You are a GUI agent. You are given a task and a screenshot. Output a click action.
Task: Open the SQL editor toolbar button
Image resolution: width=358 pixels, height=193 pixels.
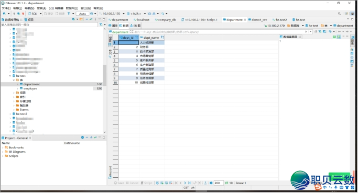34,14
